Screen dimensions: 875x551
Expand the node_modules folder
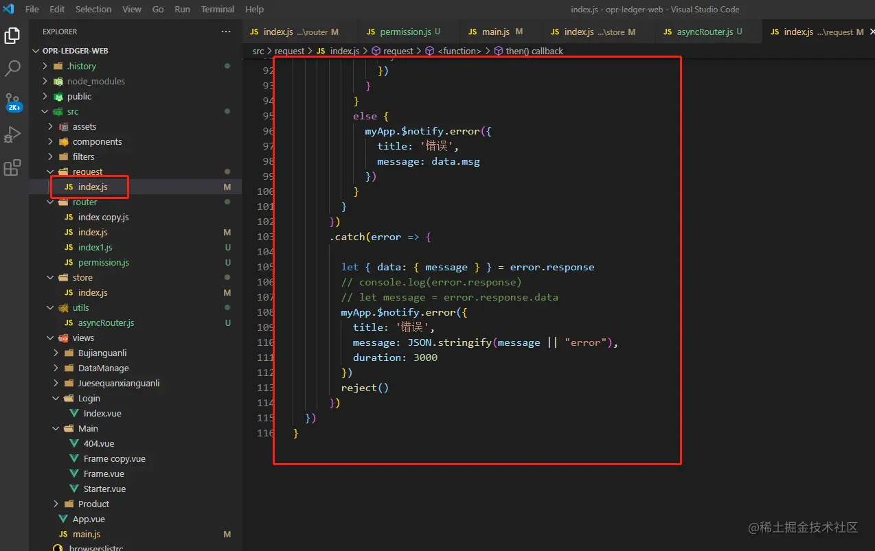pos(95,81)
